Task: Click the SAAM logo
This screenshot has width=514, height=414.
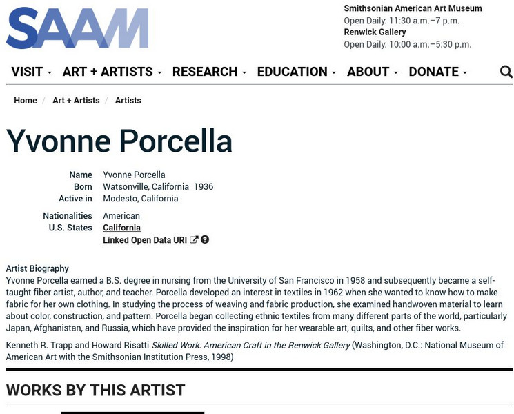Action: (x=77, y=28)
